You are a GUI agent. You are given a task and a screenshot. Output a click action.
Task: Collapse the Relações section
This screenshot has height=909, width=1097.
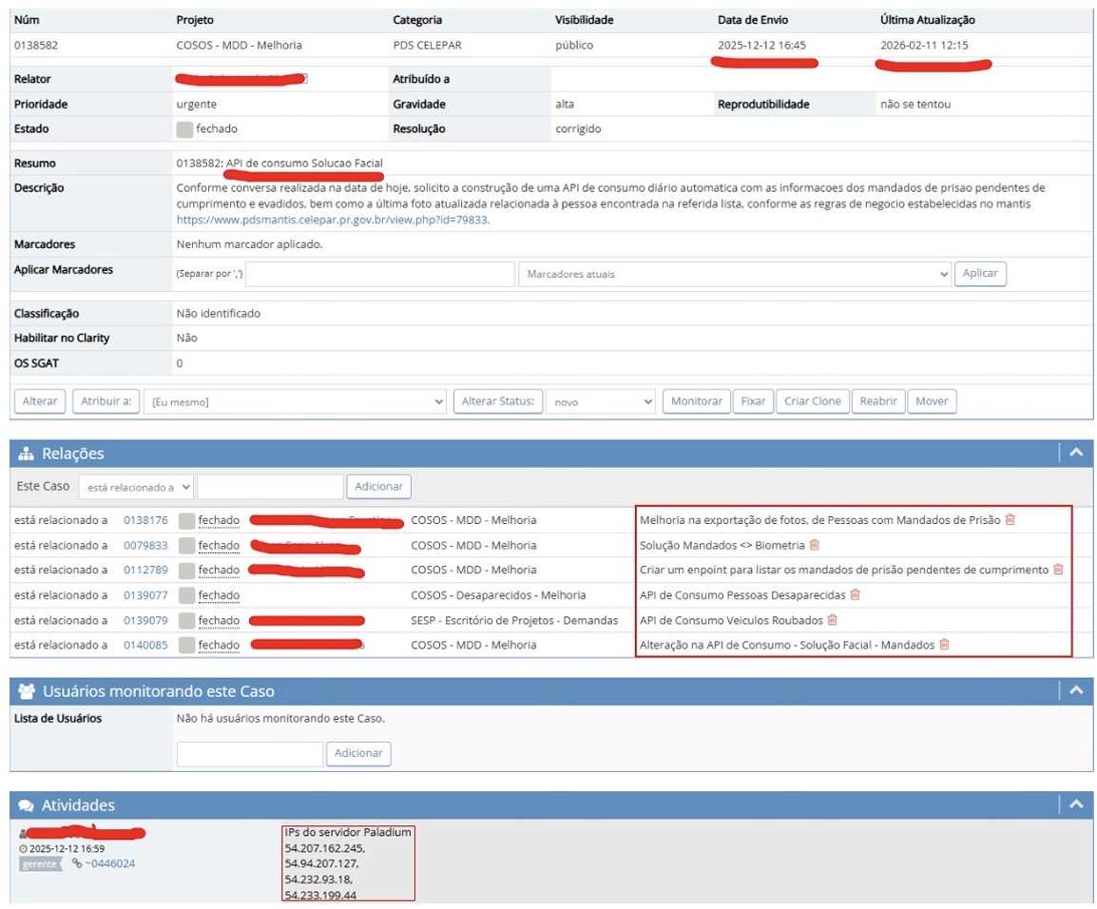1075,454
